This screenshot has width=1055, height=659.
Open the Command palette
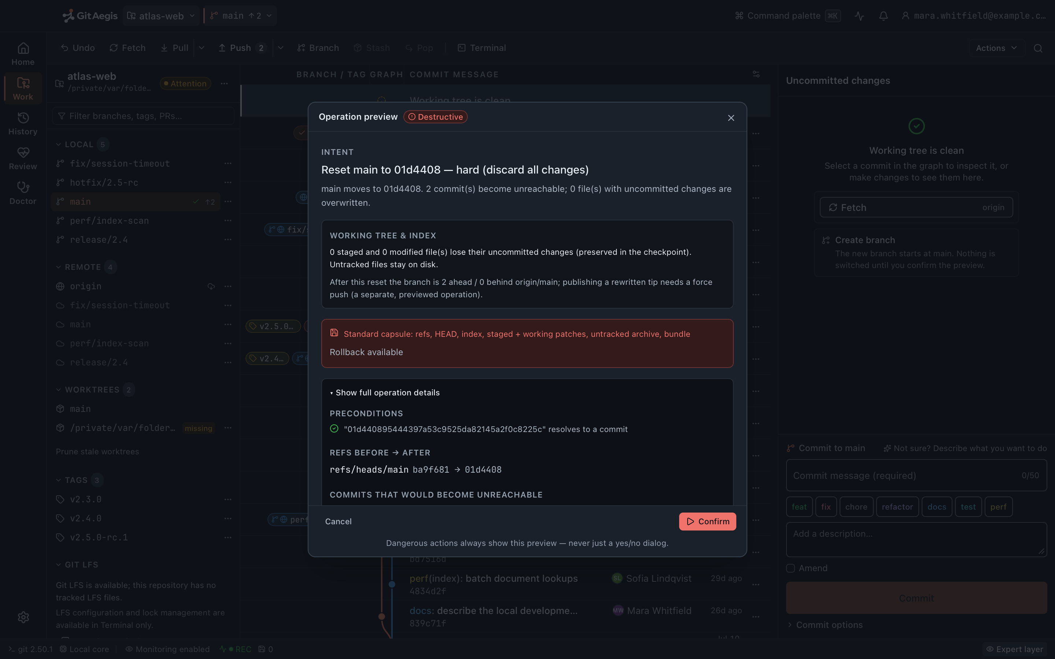[787, 16]
